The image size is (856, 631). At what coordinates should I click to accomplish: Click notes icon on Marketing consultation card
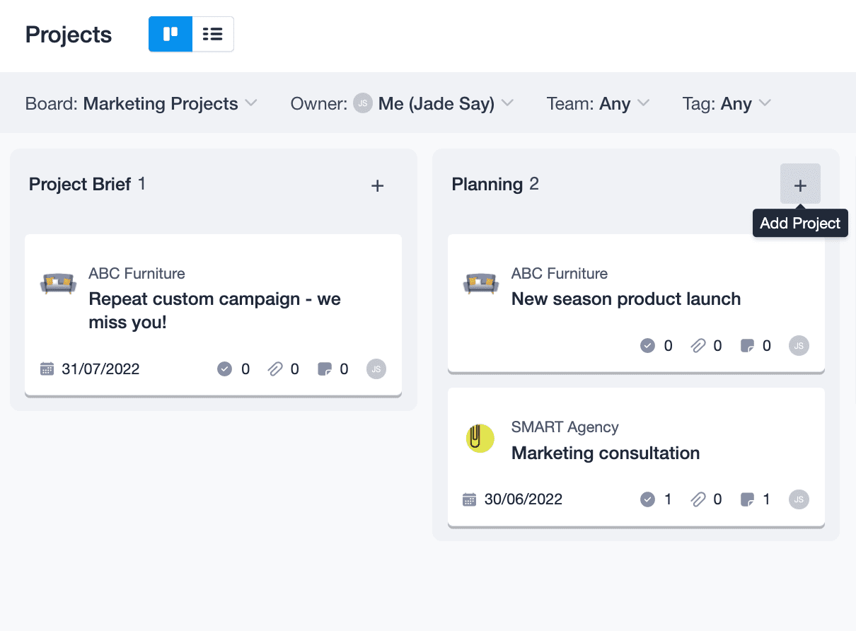click(x=747, y=499)
